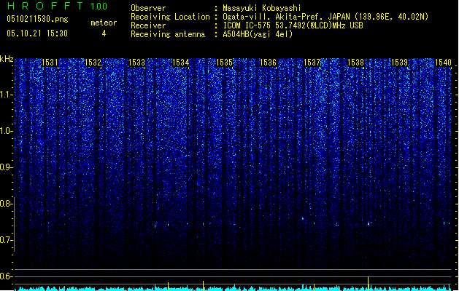Screen dimensions: 459x291
Task: Click the 0.6 frequency axis label
Action: (x=7, y=276)
